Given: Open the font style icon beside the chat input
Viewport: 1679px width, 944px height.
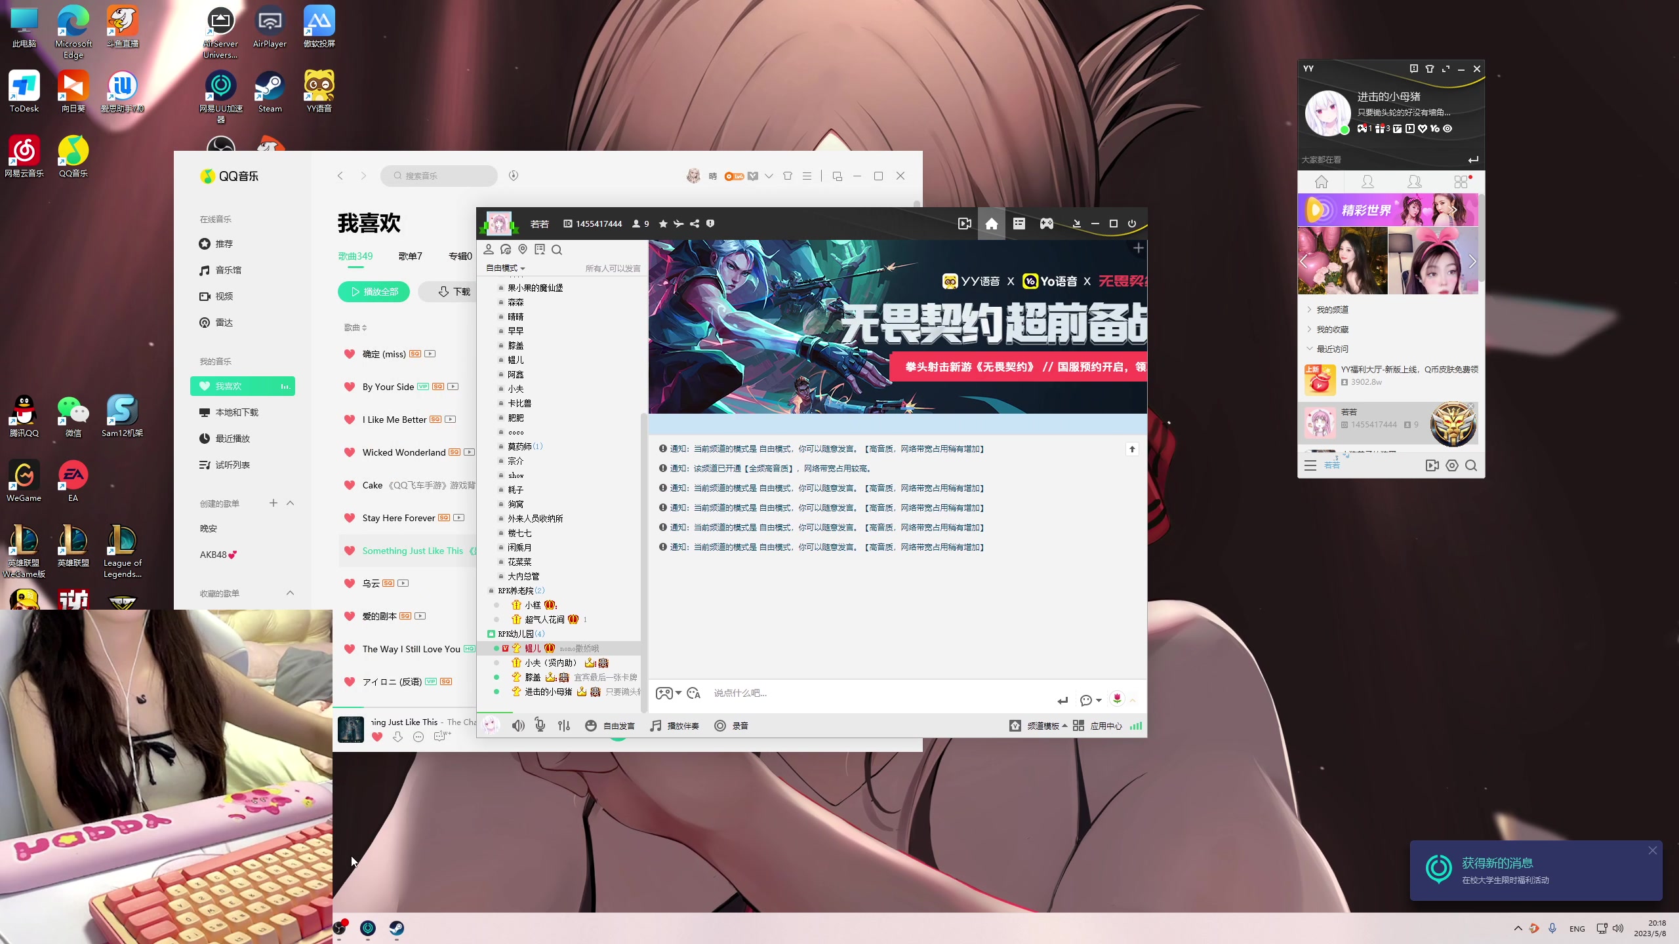Looking at the screenshot, I should pyautogui.click(x=693, y=693).
